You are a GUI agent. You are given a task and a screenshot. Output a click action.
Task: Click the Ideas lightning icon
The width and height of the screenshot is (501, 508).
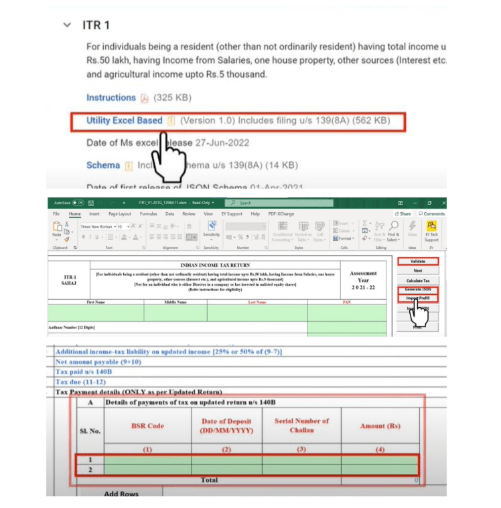[412, 226]
